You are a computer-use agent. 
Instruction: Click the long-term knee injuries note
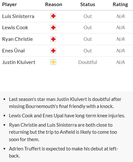click(x=67, y=116)
